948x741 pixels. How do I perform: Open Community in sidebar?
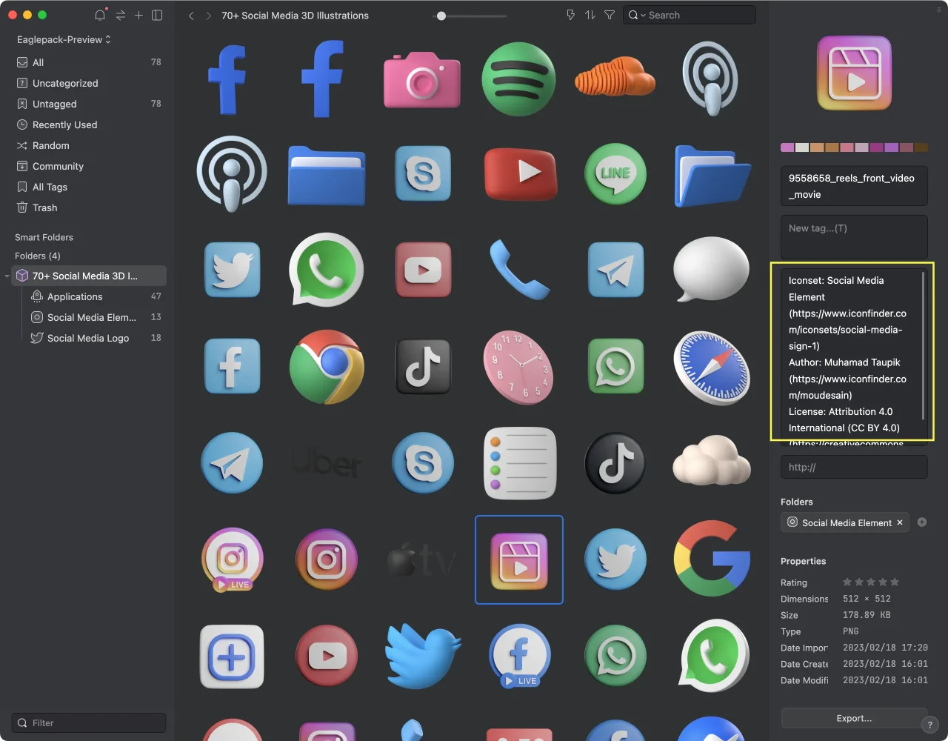89,166
